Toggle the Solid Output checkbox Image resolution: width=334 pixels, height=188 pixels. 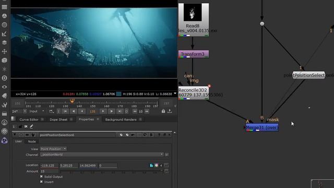(41, 177)
